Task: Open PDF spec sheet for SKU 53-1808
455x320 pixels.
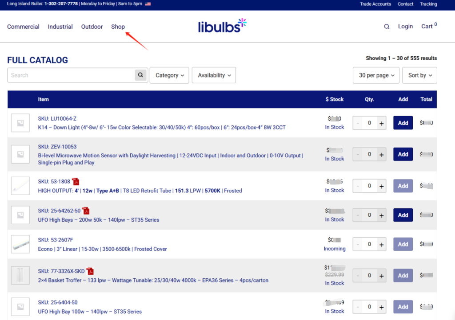Action: pyautogui.click(x=76, y=181)
